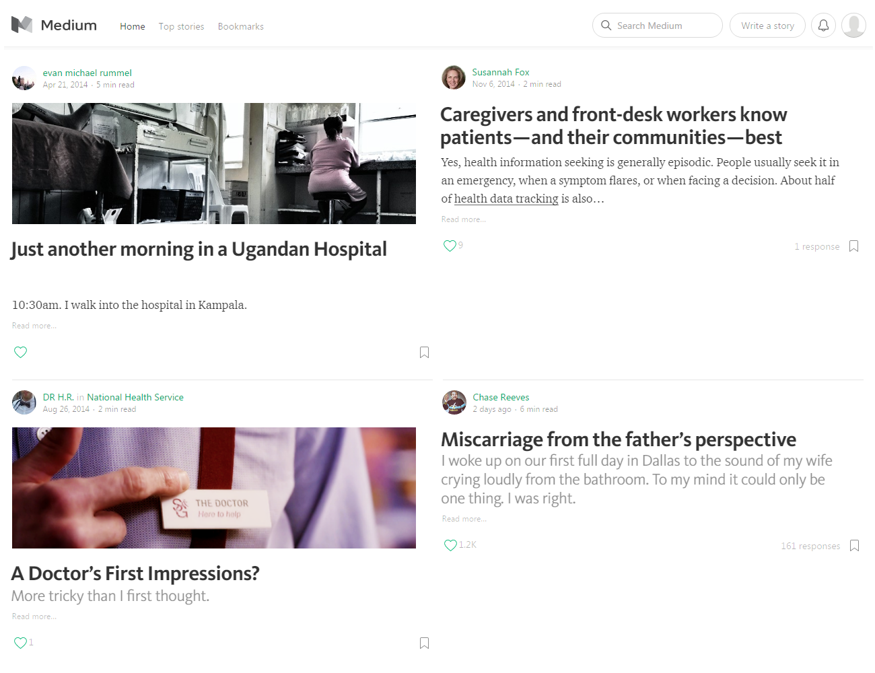The width and height of the screenshot is (875, 673).
Task: Open the user profile avatar menu
Action: pyautogui.click(x=853, y=26)
